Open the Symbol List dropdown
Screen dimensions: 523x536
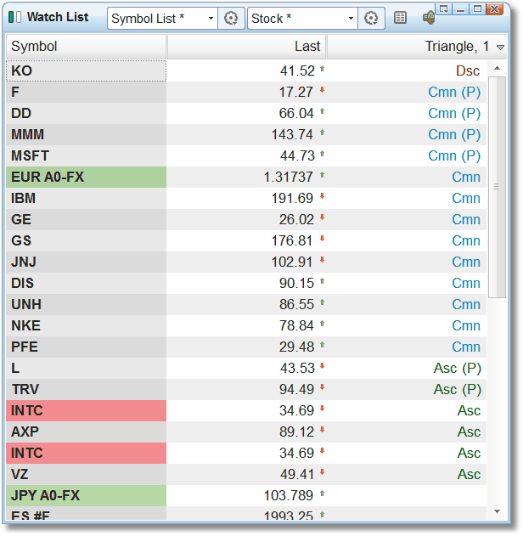pyautogui.click(x=163, y=18)
